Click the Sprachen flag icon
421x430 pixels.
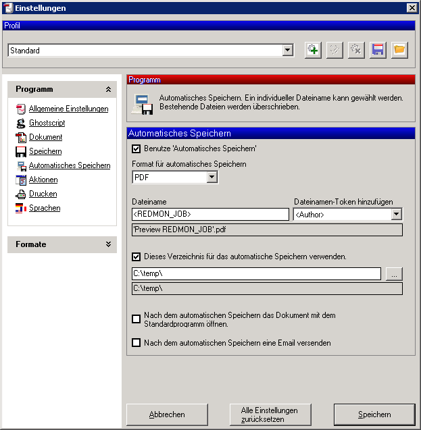pyautogui.click(x=21, y=209)
